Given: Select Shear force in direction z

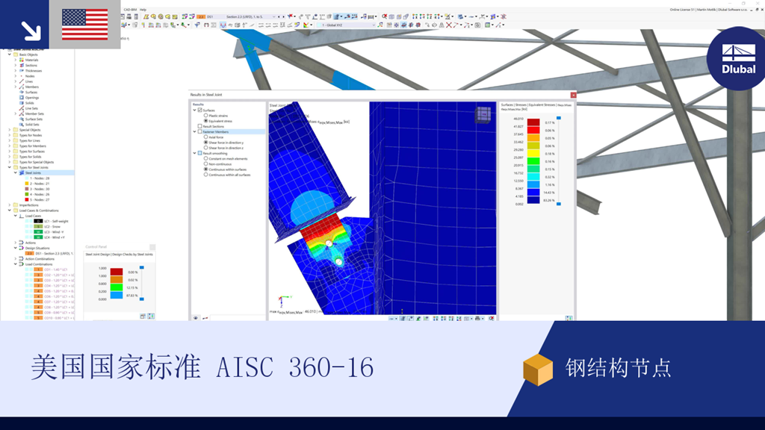Looking at the screenshot, I should tap(206, 148).
